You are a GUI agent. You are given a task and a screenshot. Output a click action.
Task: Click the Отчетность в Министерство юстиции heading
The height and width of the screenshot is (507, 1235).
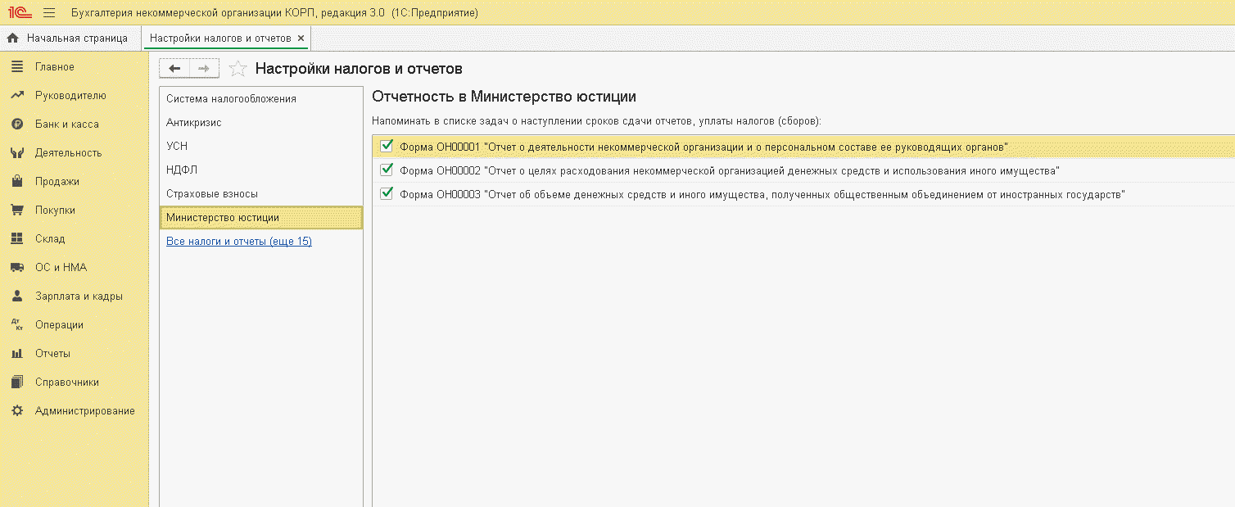[504, 97]
